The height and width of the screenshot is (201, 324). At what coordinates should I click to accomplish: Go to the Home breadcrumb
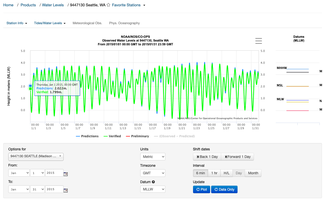8,5
